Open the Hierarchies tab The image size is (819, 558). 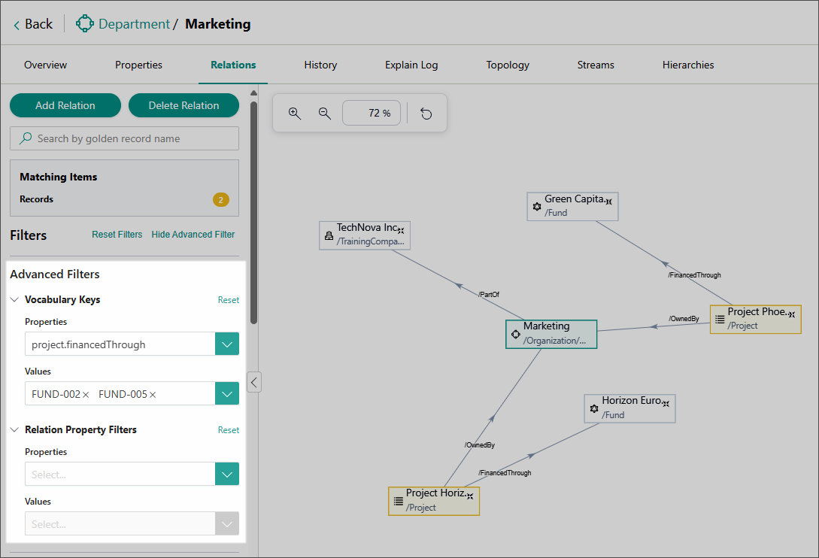687,65
